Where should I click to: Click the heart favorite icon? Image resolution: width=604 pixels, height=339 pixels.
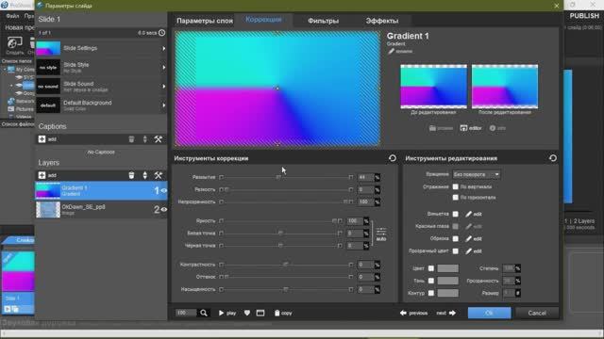(x=247, y=313)
